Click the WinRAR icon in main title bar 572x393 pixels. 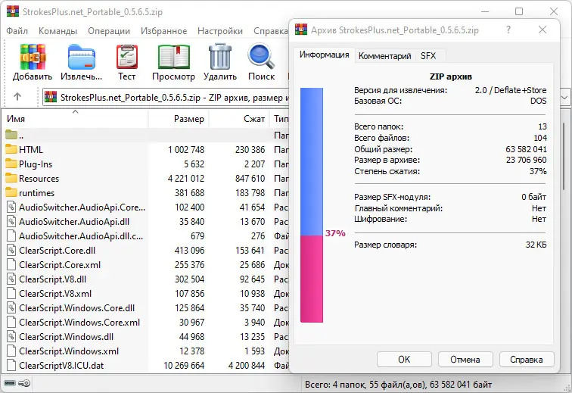pyautogui.click(x=12, y=11)
